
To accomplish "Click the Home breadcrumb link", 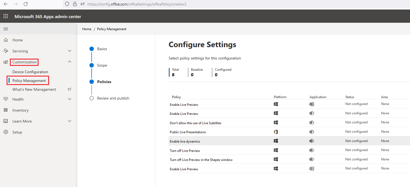I will point(87,29).
